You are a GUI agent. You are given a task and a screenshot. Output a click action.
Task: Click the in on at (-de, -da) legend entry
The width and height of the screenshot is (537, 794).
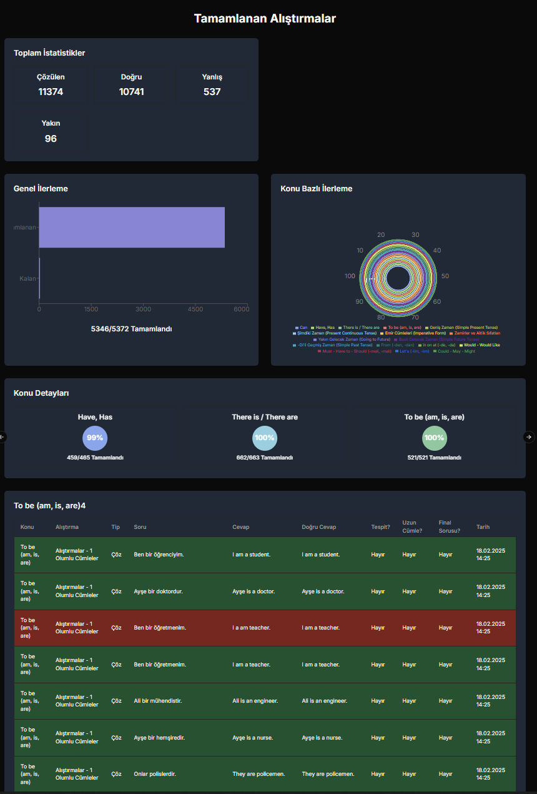coord(436,345)
